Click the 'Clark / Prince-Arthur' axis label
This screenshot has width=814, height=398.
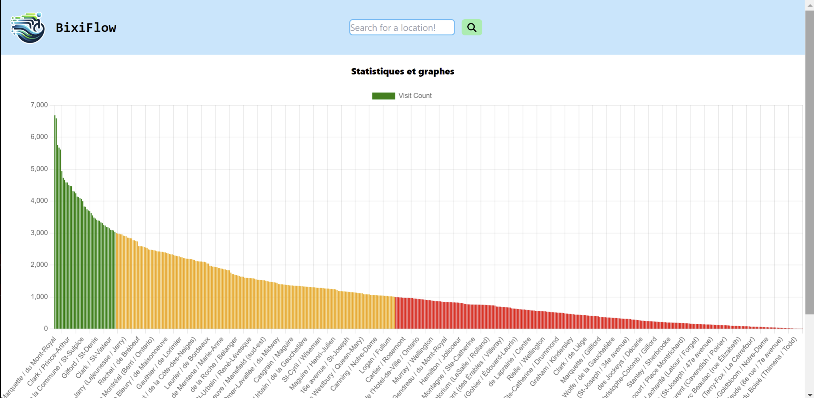point(49,361)
